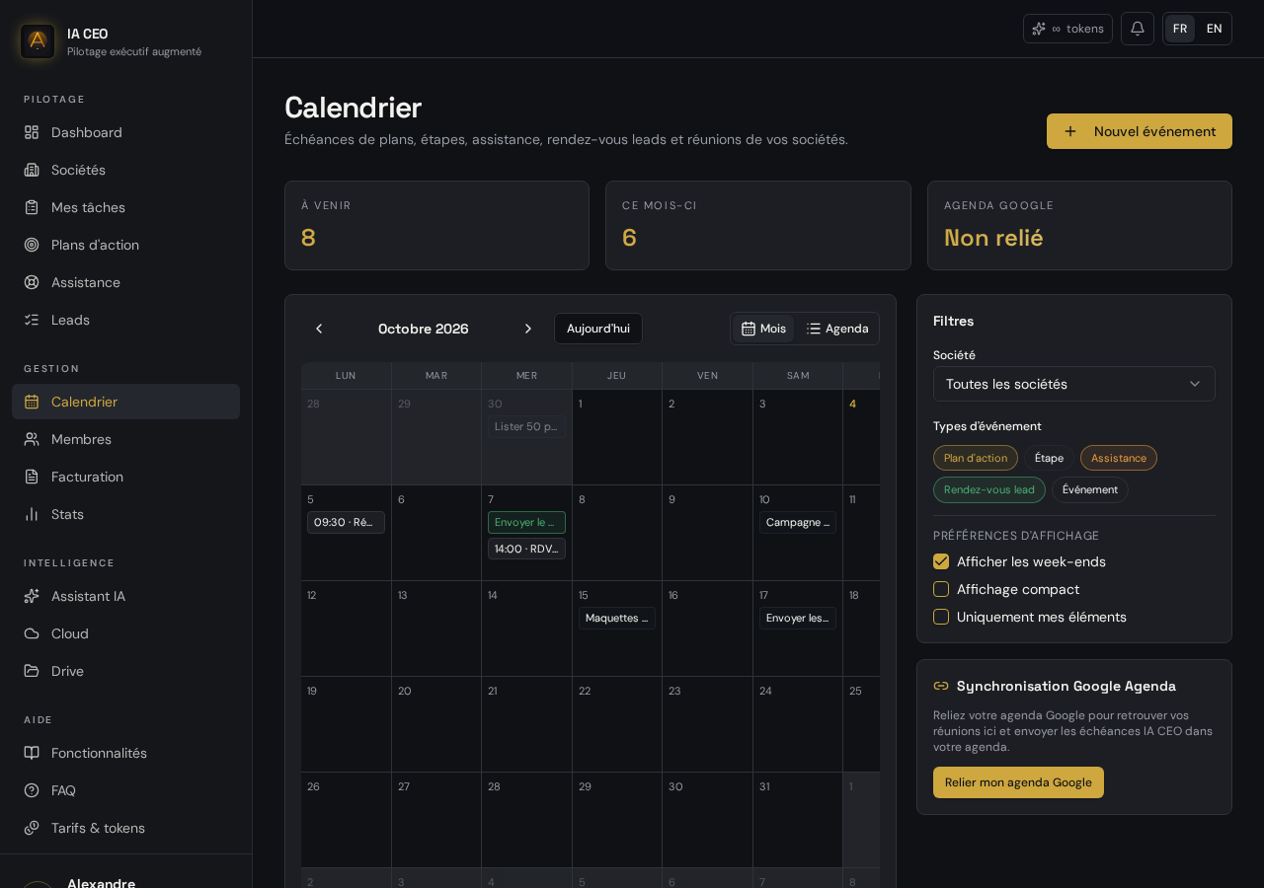Click the Stats bar chart icon

click(32, 514)
